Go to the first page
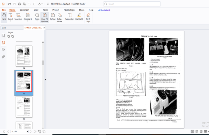The width and height of the screenshot is (209, 135). click(x=4, y=132)
